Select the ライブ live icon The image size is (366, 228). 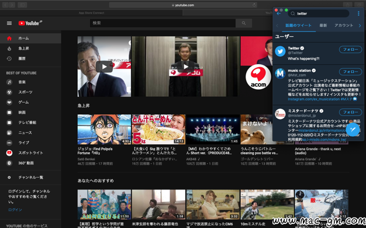(x=9, y=142)
